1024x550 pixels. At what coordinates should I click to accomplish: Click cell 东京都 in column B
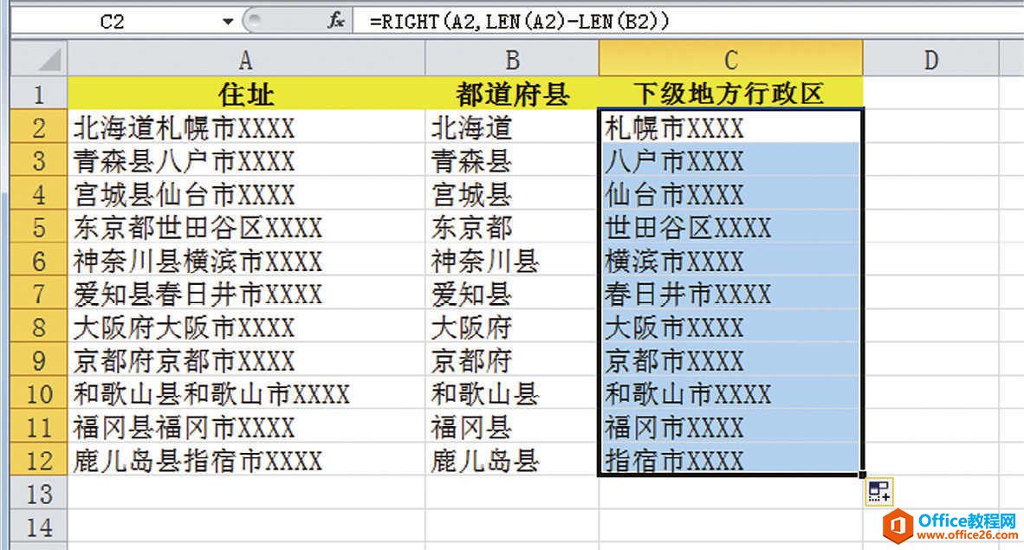[x=512, y=227]
